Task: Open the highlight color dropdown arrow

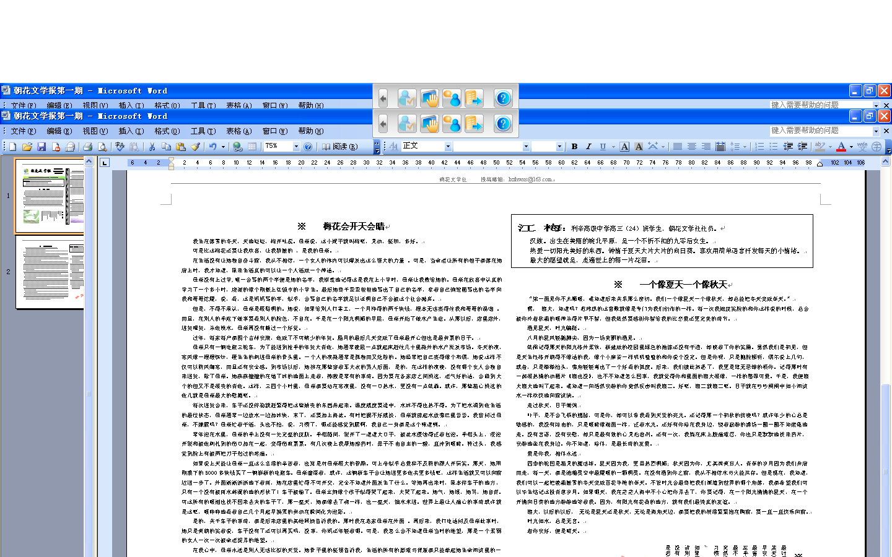Action: tap(830, 147)
